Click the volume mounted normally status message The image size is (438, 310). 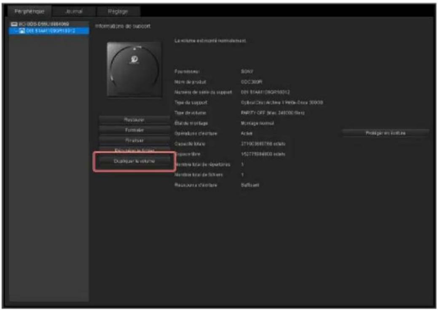click(x=210, y=41)
